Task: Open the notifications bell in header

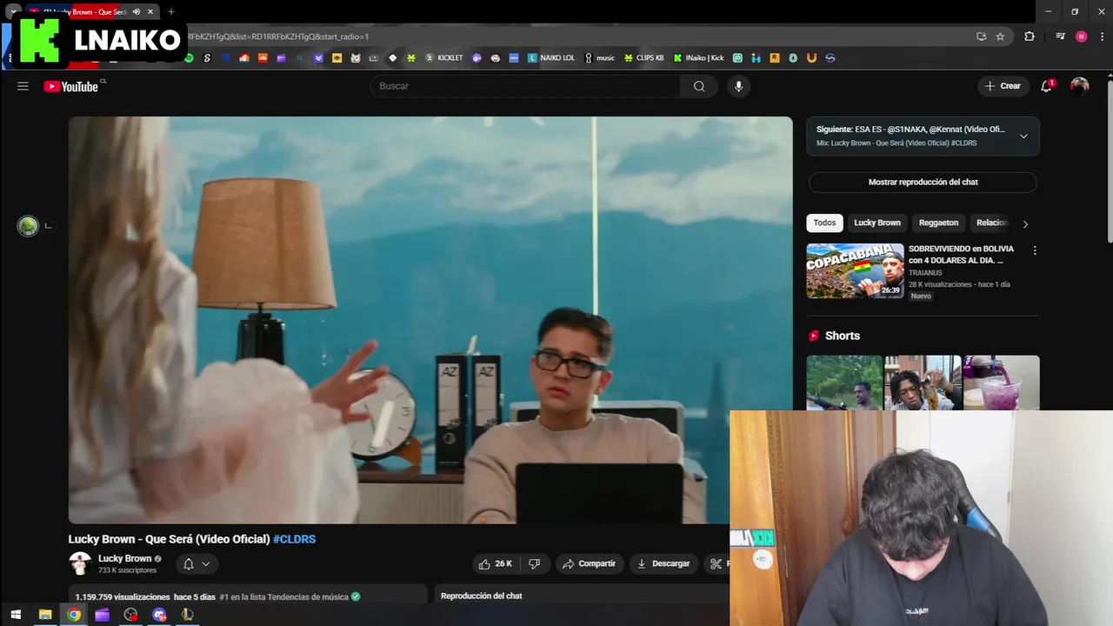Action: (1047, 86)
